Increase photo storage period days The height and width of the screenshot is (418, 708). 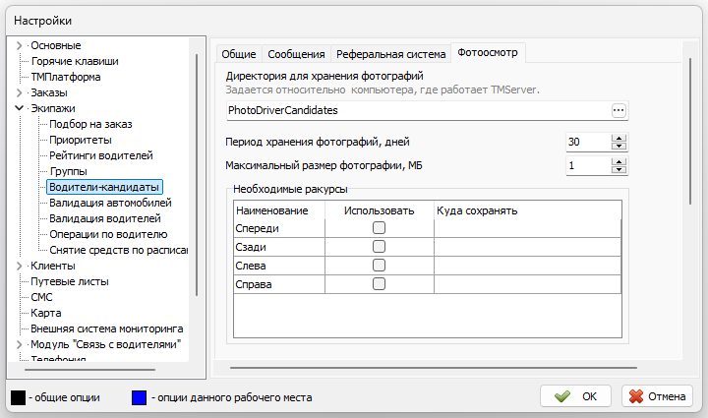click(x=619, y=138)
